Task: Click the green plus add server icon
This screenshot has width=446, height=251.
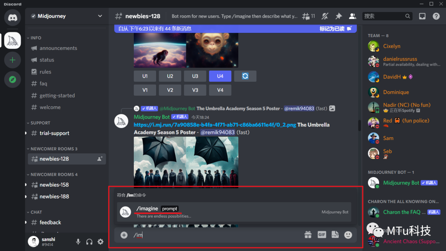Action: point(12,60)
